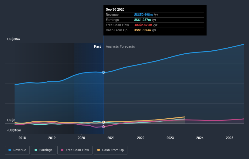Click the Sep 30 2020 tooltip date
This screenshot has width=249, height=159.
click(x=115, y=9)
